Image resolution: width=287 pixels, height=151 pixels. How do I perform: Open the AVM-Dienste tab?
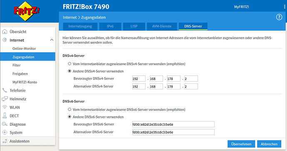click(x=162, y=26)
